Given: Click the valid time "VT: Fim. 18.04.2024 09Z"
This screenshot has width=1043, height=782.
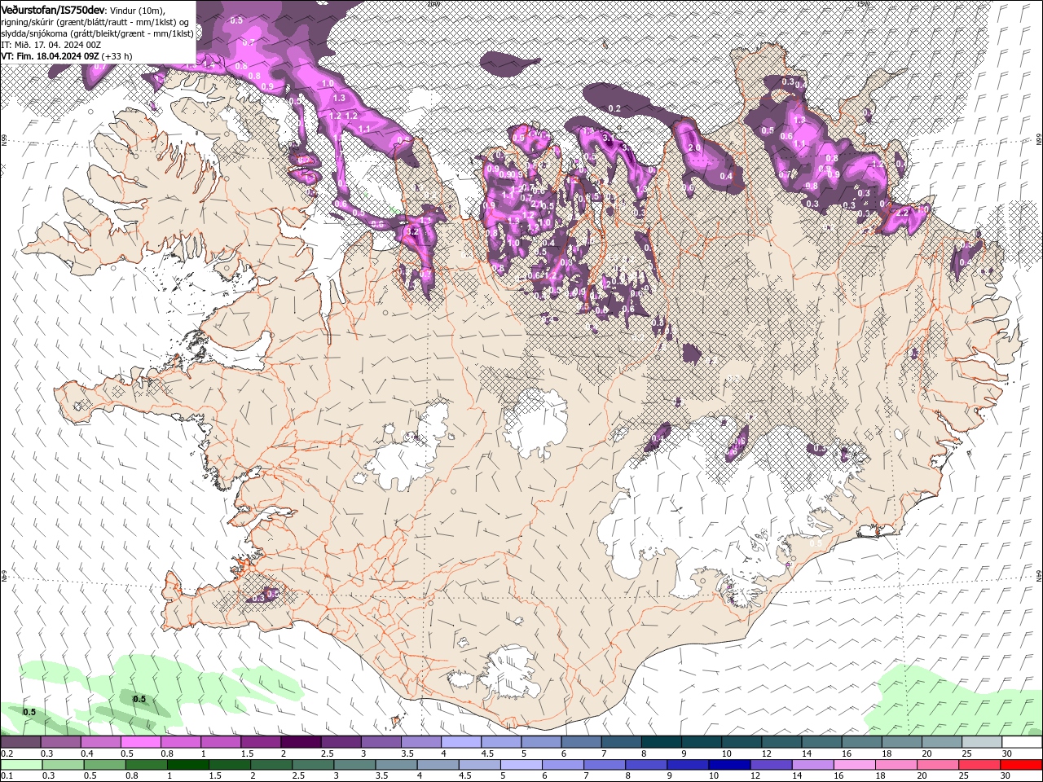Looking at the screenshot, I should pyautogui.click(x=50, y=56).
